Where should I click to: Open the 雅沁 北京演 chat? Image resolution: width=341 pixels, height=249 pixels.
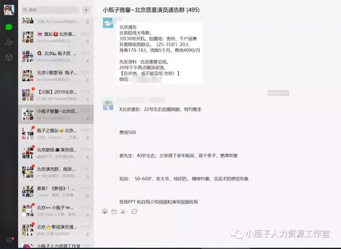point(56,37)
